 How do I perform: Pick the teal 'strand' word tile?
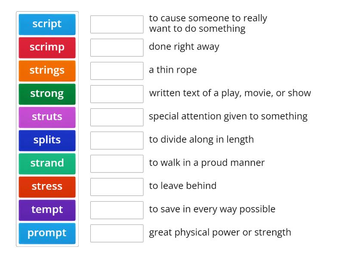(x=47, y=163)
